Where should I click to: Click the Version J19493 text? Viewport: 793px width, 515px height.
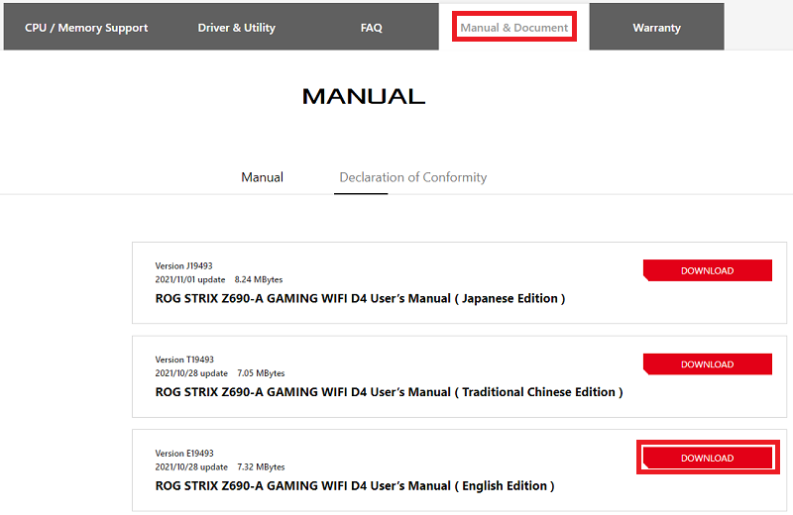[183, 265]
